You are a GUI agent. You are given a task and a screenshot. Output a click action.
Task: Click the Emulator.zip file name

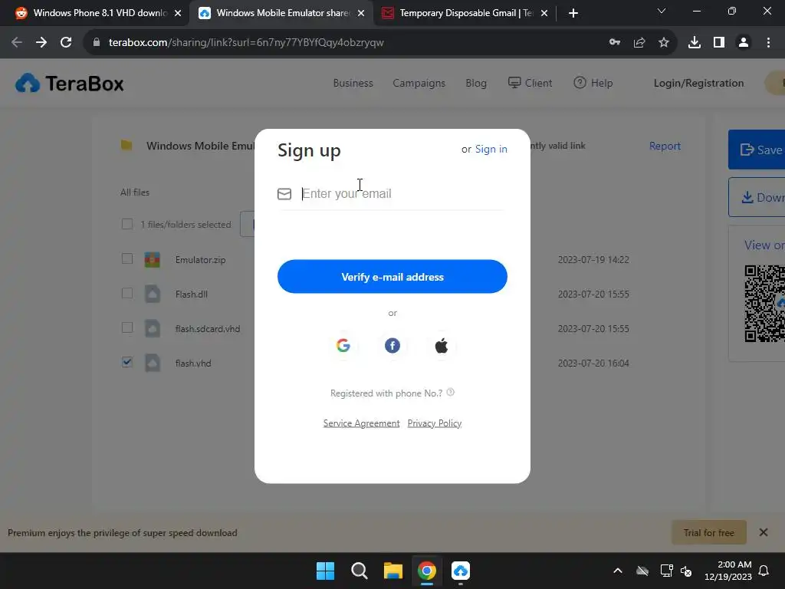[x=200, y=260]
